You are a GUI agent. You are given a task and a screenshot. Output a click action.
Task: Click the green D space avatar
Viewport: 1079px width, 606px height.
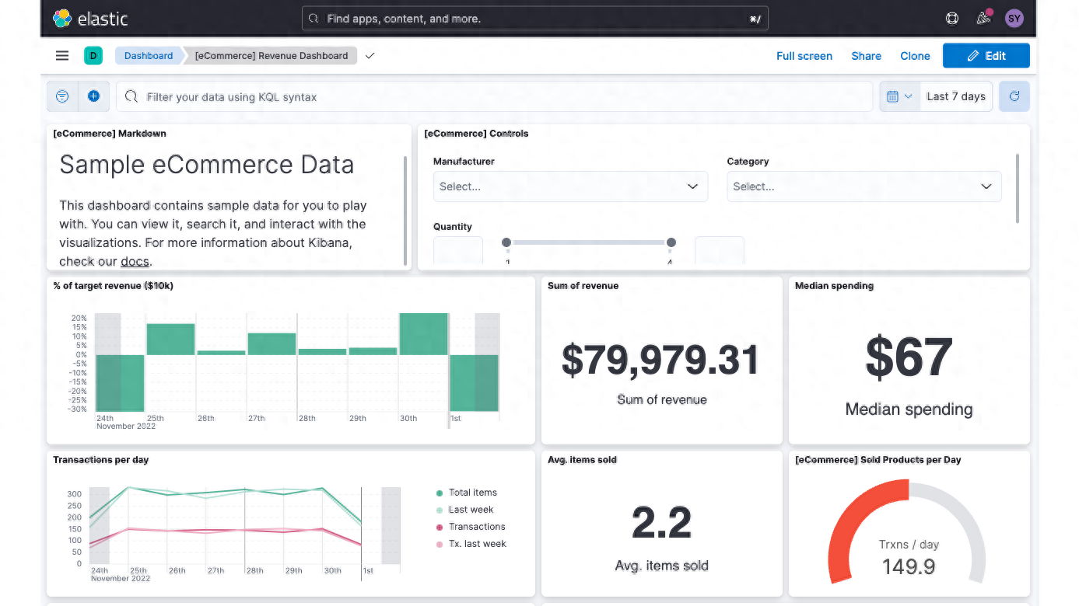[93, 56]
